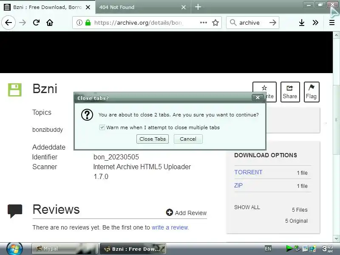
Task: Click the Reviews speech bubble icon
Action: pyautogui.click(x=15, y=211)
